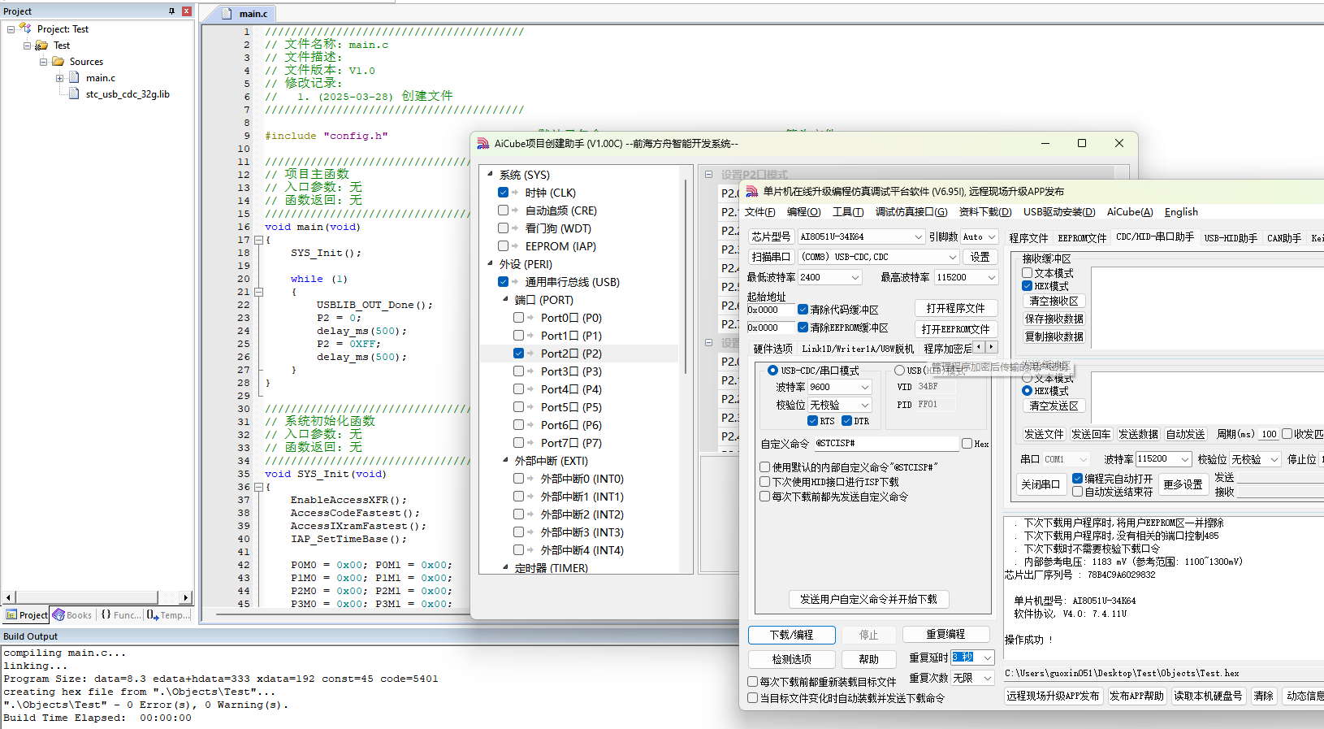This screenshot has height=729, width=1324.
Task: Toggle 清除代码缓冲区 checkbox
Action: click(x=803, y=310)
